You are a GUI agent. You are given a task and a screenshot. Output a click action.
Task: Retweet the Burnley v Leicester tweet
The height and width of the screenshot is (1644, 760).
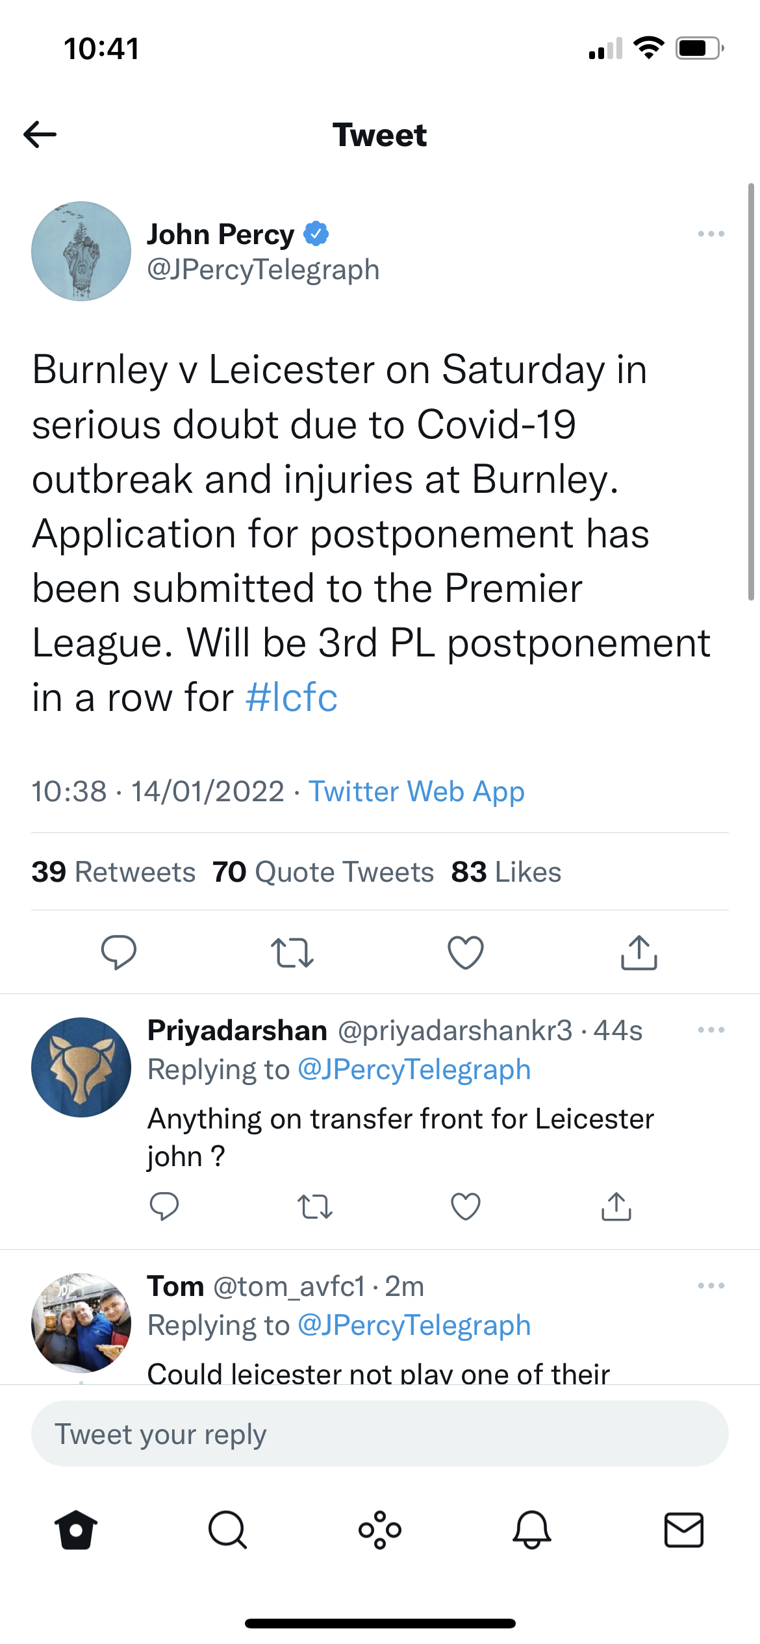point(292,953)
